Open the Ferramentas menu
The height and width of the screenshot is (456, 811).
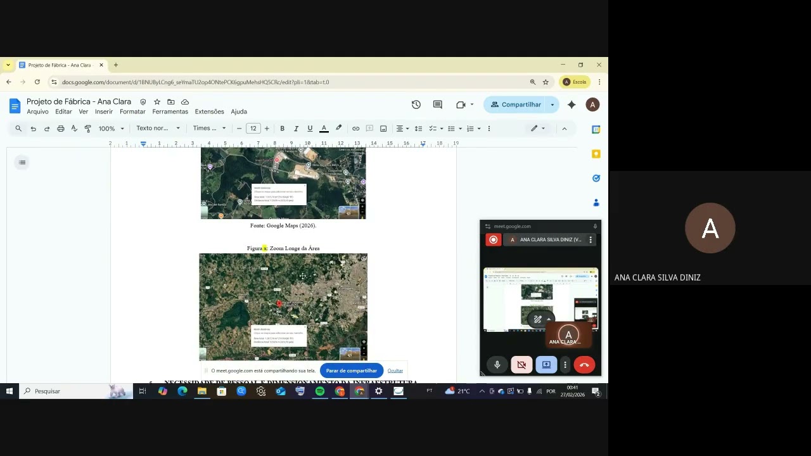(170, 111)
